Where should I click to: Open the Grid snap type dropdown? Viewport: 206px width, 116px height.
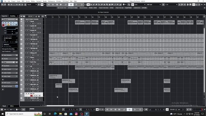pyautogui.click(x=140, y=5)
